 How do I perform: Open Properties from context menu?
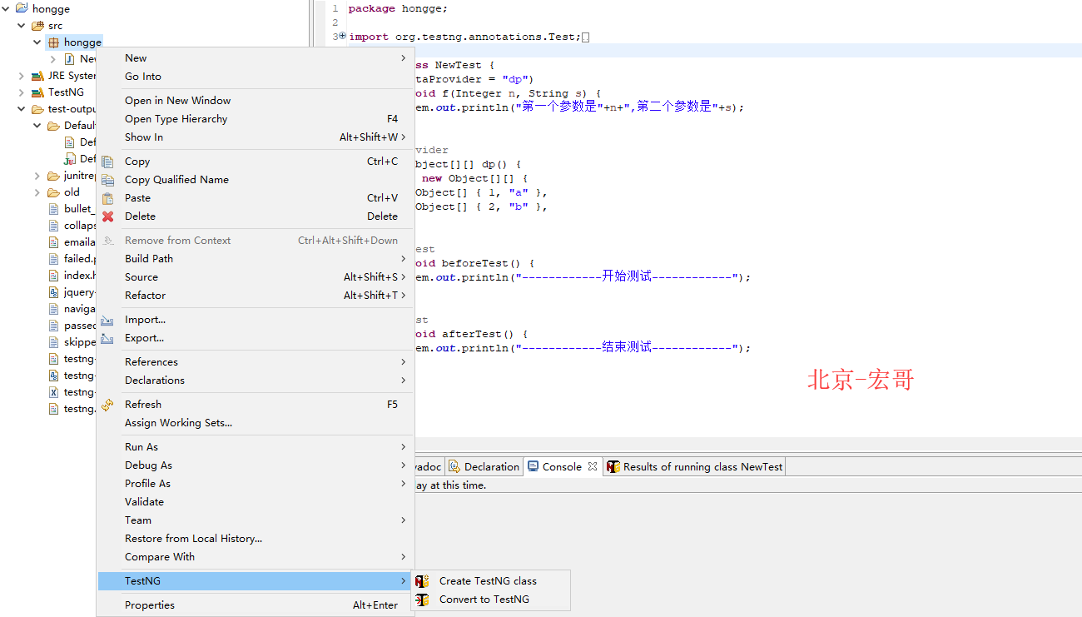point(255,605)
